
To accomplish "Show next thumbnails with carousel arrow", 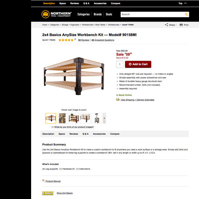I will 104,118.
